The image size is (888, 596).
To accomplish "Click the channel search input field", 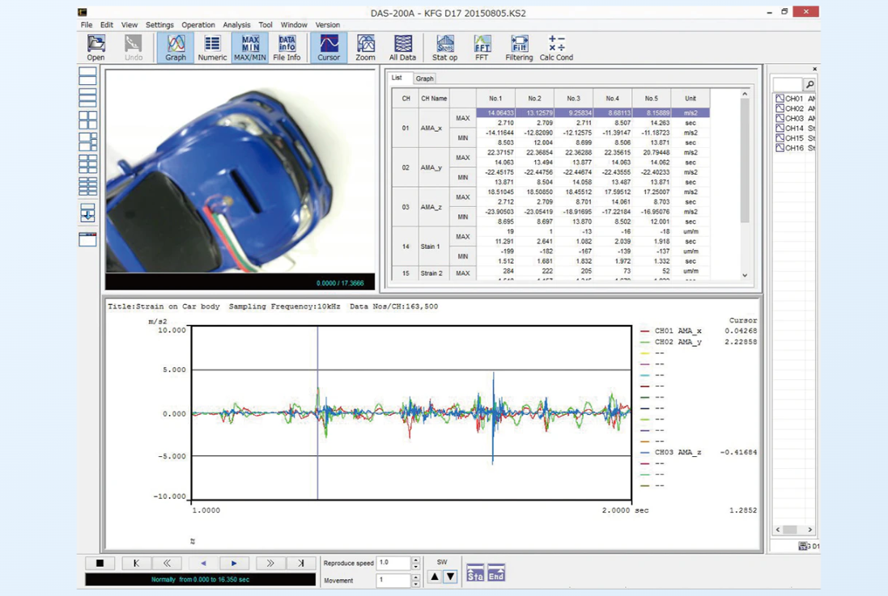I will pyautogui.click(x=787, y=85).
